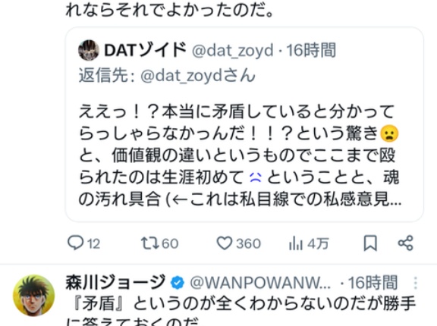Open the quoted tweet 16時間 timestamp
Image resolution: width=437 pixels, height=326 pixels.
(x=311, y=50)
